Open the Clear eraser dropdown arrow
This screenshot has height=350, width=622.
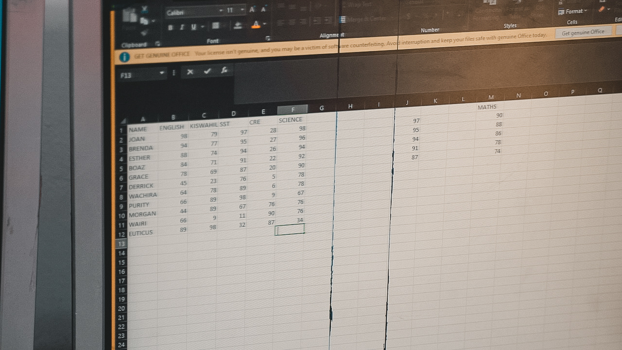(x=609, y=9)
